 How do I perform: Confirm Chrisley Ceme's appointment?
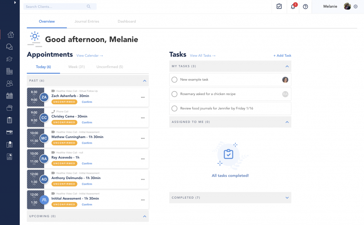click(87, 122)
